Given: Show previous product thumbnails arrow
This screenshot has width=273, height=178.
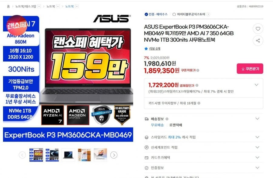Looking at the screenshot, I should [22, 155].
